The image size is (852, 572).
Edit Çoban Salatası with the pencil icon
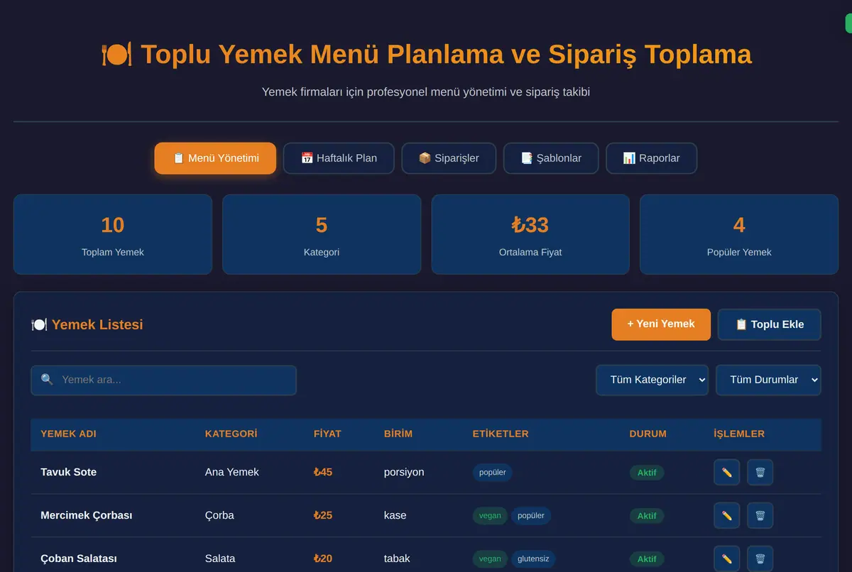(x=726, y=559)
